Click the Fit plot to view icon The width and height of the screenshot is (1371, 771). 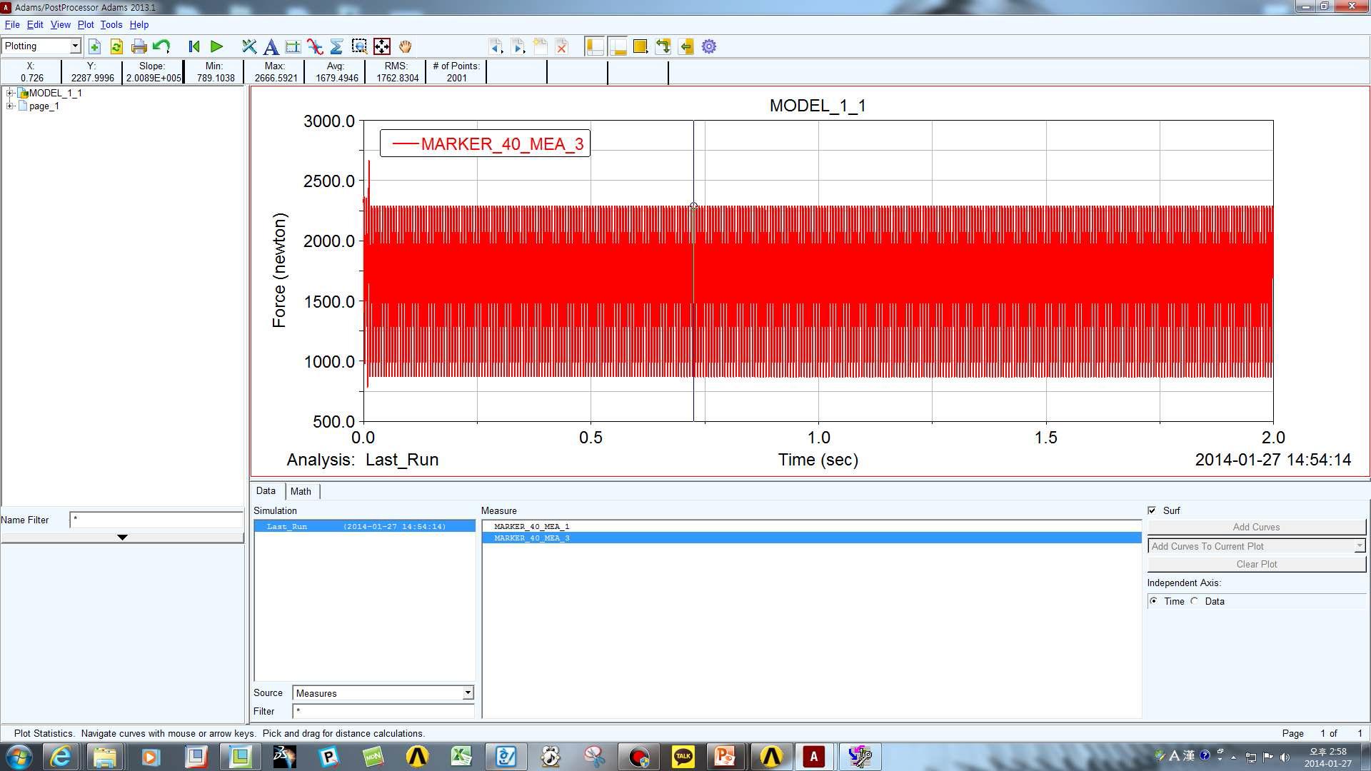click(x=382, y=47)
